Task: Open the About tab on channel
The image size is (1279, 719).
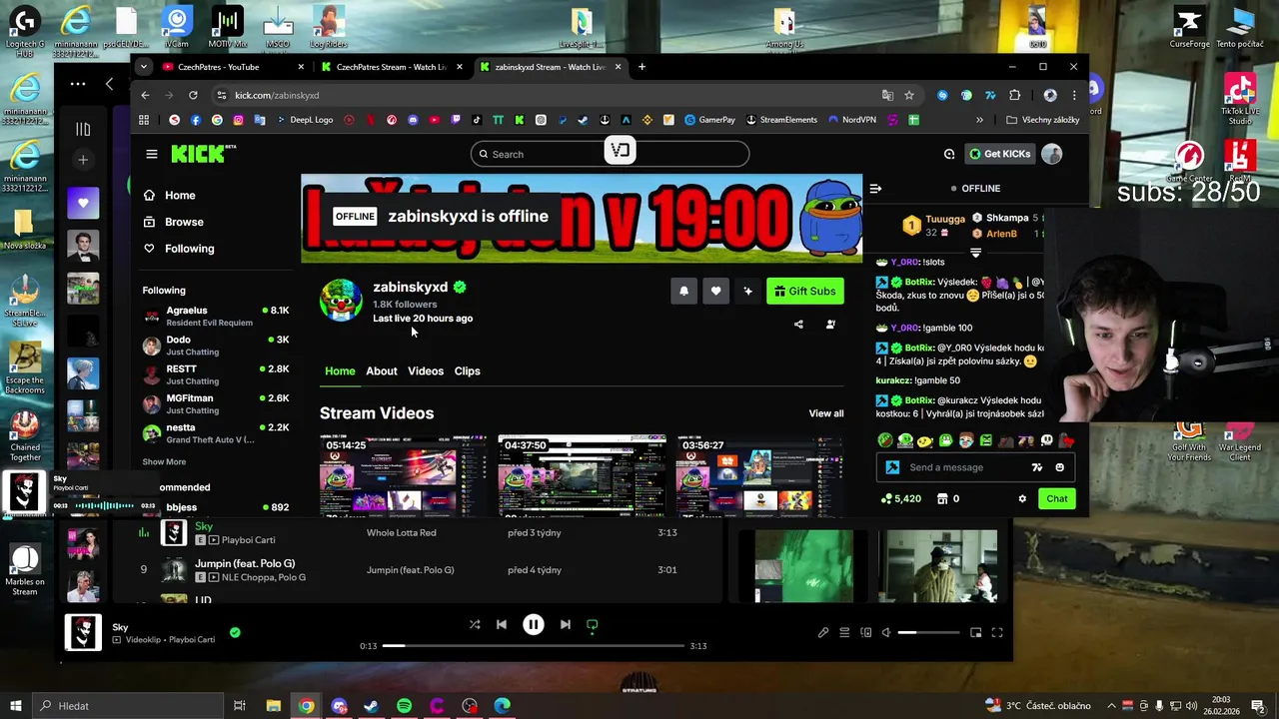Action: point(382,370)
